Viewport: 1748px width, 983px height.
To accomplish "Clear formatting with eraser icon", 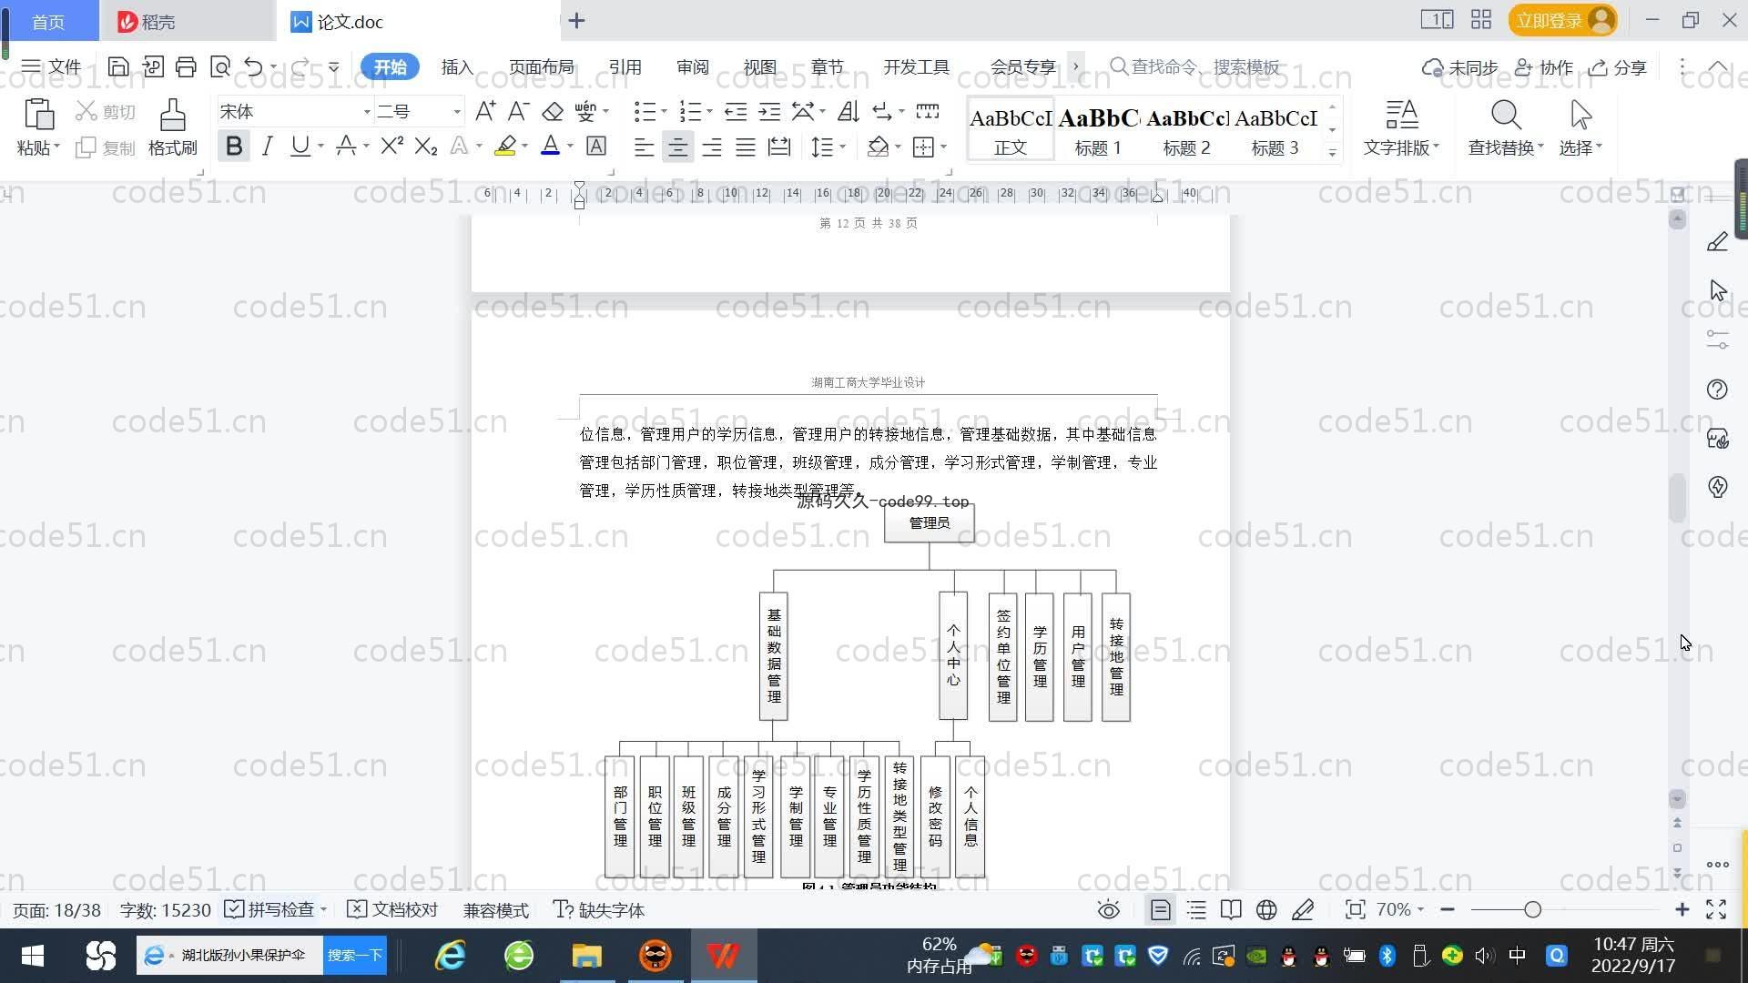I will pos(553,111).
